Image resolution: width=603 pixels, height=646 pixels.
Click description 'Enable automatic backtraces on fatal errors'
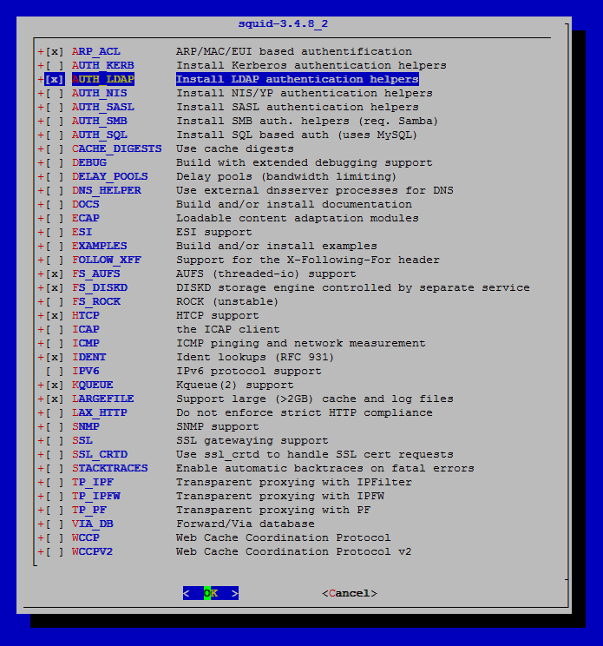(325, 468)
